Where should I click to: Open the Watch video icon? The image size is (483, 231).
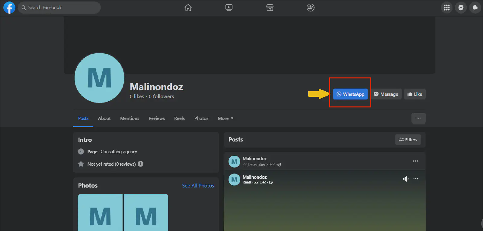(229, 8)
